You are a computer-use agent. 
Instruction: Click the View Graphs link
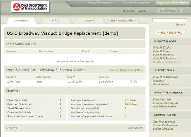pyautogui.click(x=135, y=128)
